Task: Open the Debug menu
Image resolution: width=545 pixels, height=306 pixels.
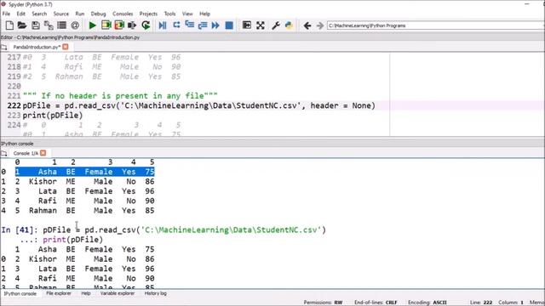Action: [99, 14]
